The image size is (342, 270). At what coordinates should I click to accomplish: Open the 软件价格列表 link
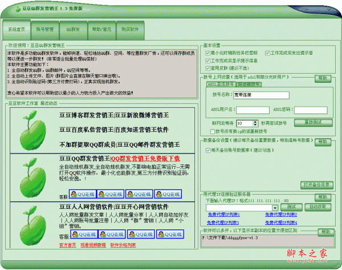123,245
